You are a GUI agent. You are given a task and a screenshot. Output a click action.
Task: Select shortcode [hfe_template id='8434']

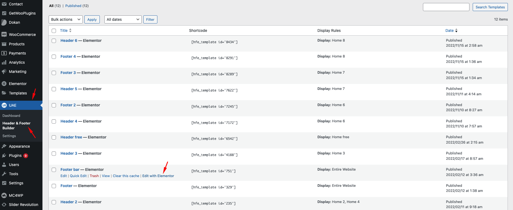(214, 42)
